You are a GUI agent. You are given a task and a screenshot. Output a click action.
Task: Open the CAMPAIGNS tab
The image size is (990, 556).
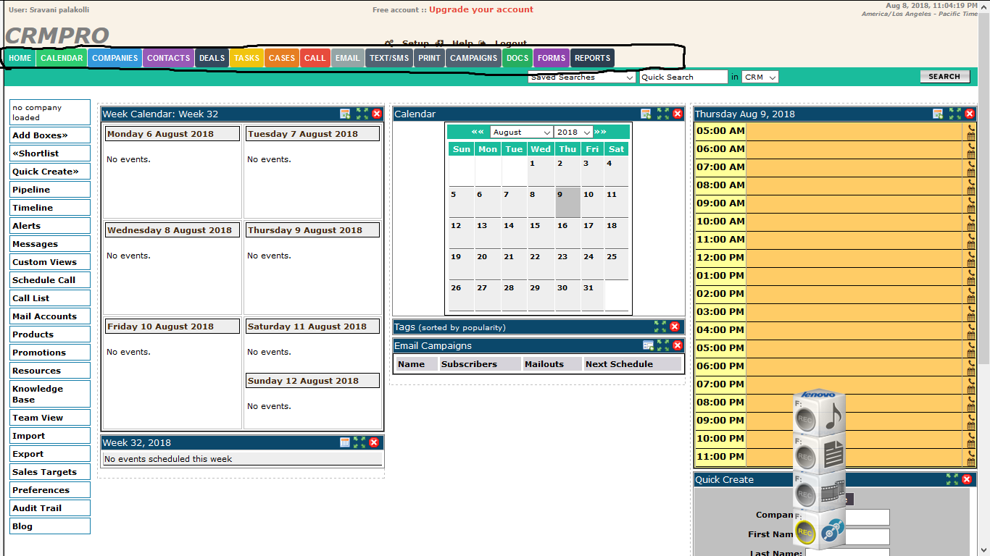point(474,58)
